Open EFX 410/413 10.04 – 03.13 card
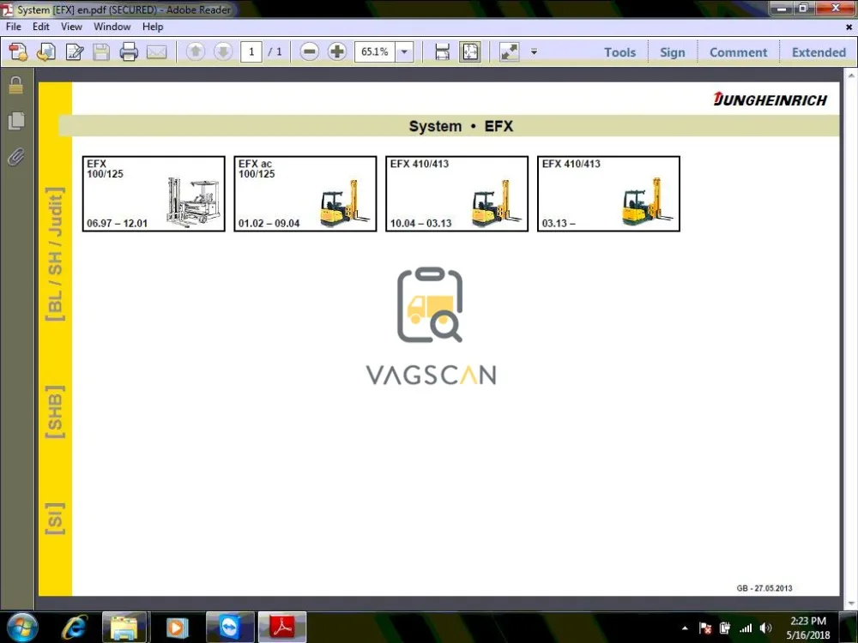Screen dimensions: 858x643 [457, 194]
